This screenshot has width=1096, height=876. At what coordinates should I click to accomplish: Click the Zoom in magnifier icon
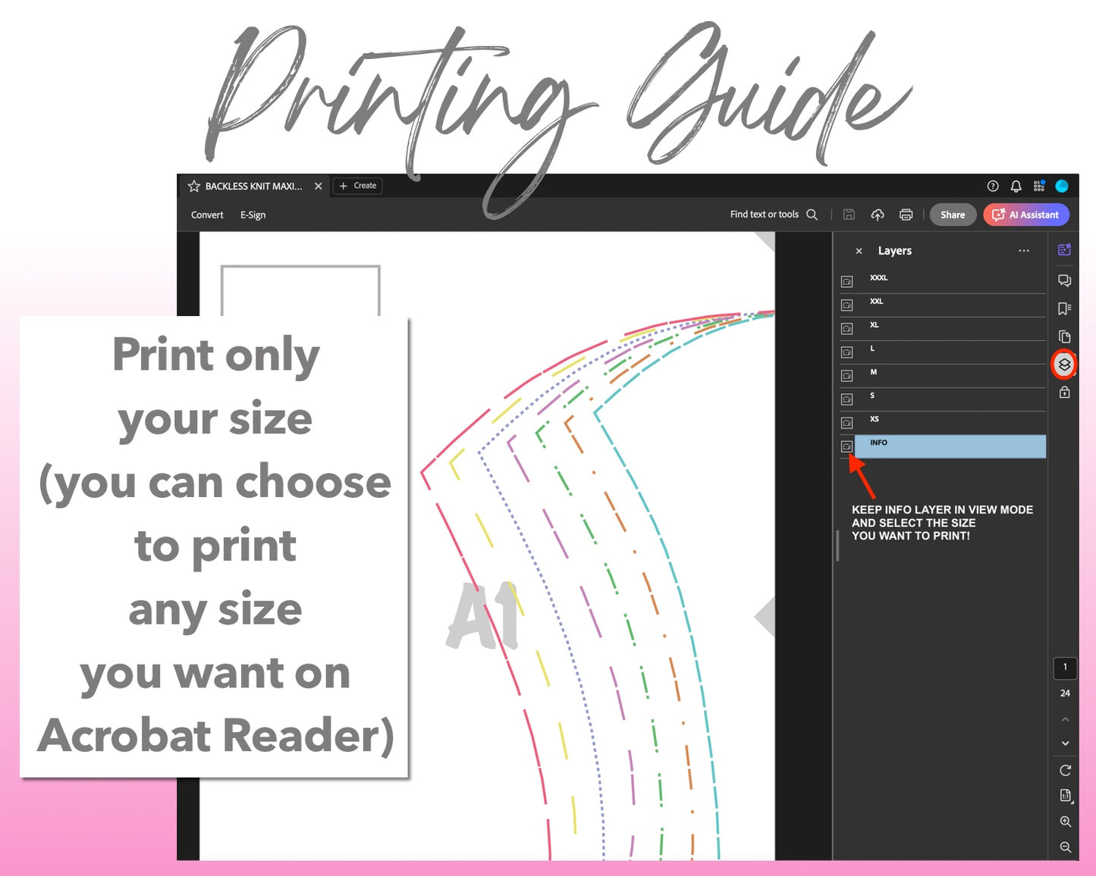(1065, 821)
